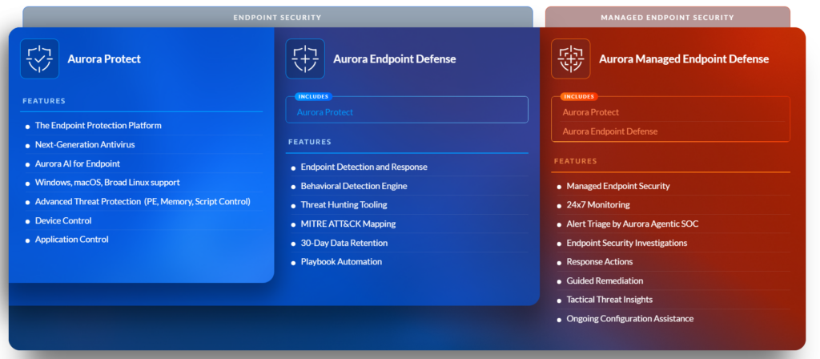Select the Endpoint Security tab header
820x359 pixels.
[x=278, y=18]
